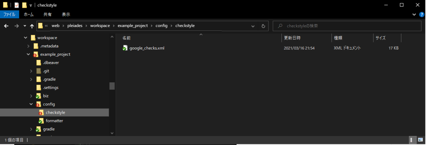Open the ファイル ribbon tab

pyautogui.click(x=9, y=14)
